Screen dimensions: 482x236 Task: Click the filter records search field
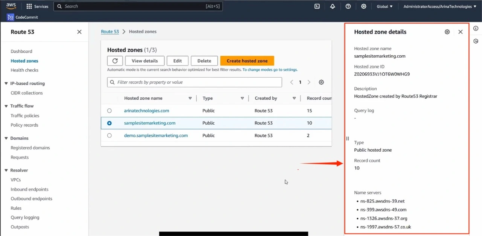(x=194, y=82)
